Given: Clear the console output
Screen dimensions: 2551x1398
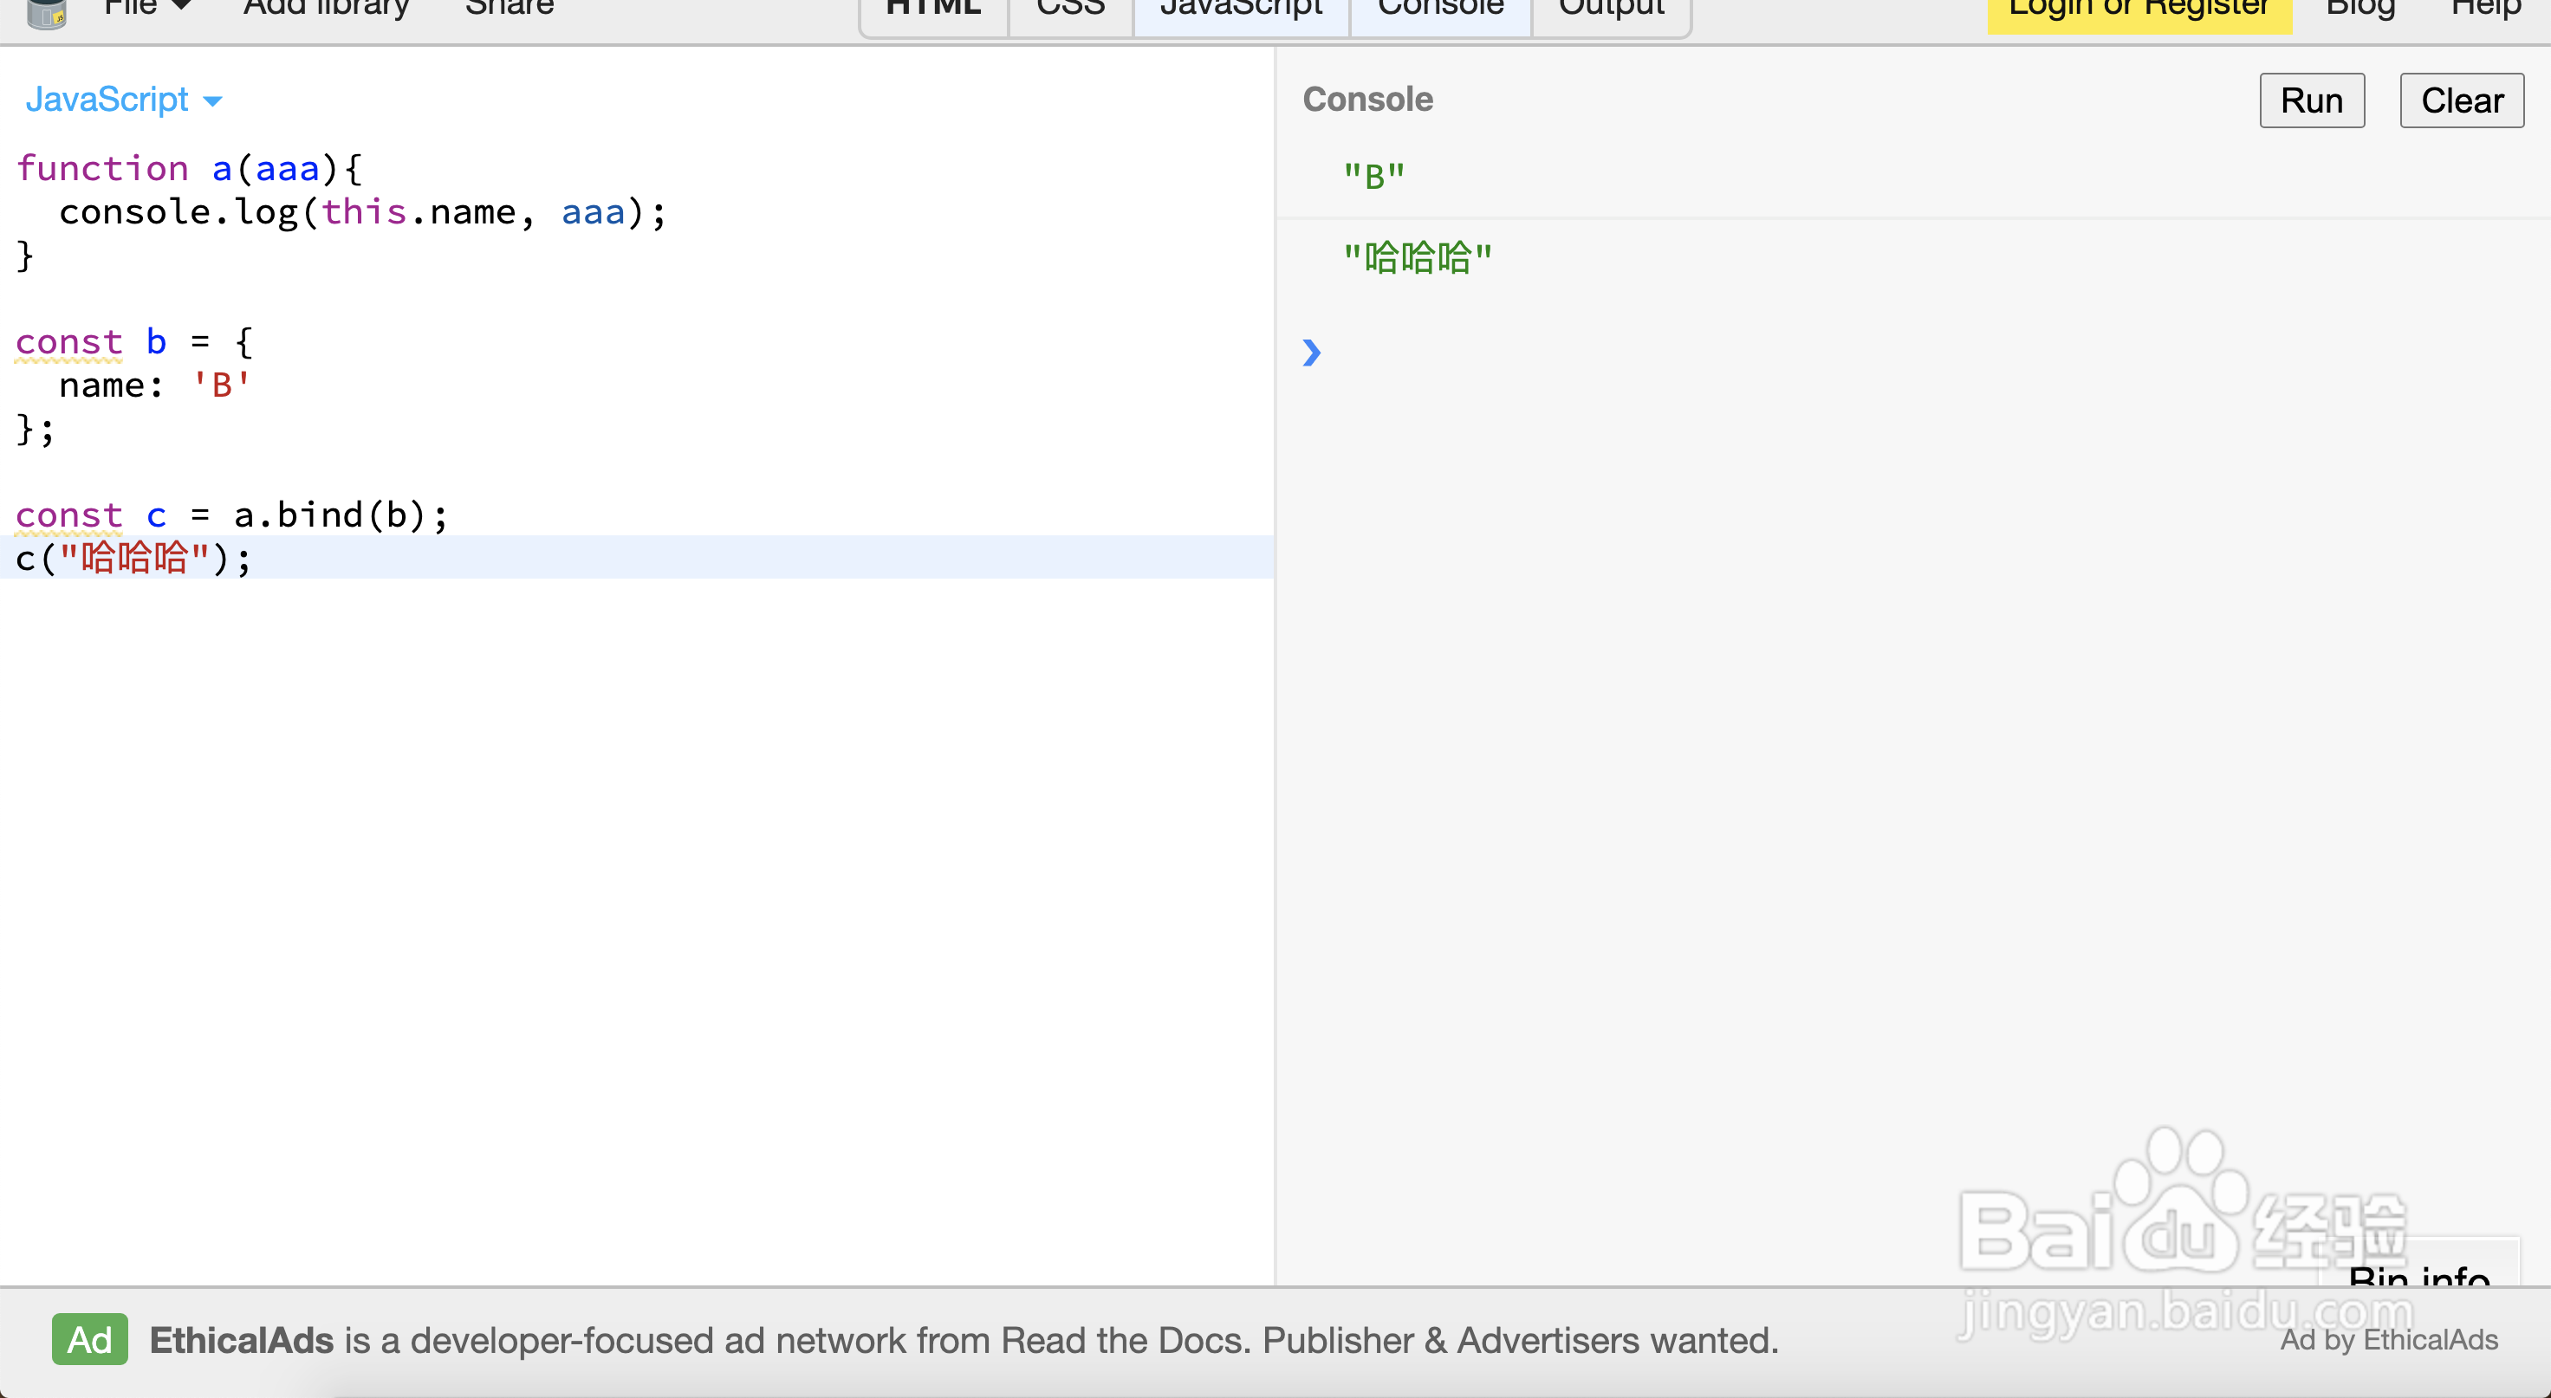Looking at the screenshot, I should [x=2462, y=100].
